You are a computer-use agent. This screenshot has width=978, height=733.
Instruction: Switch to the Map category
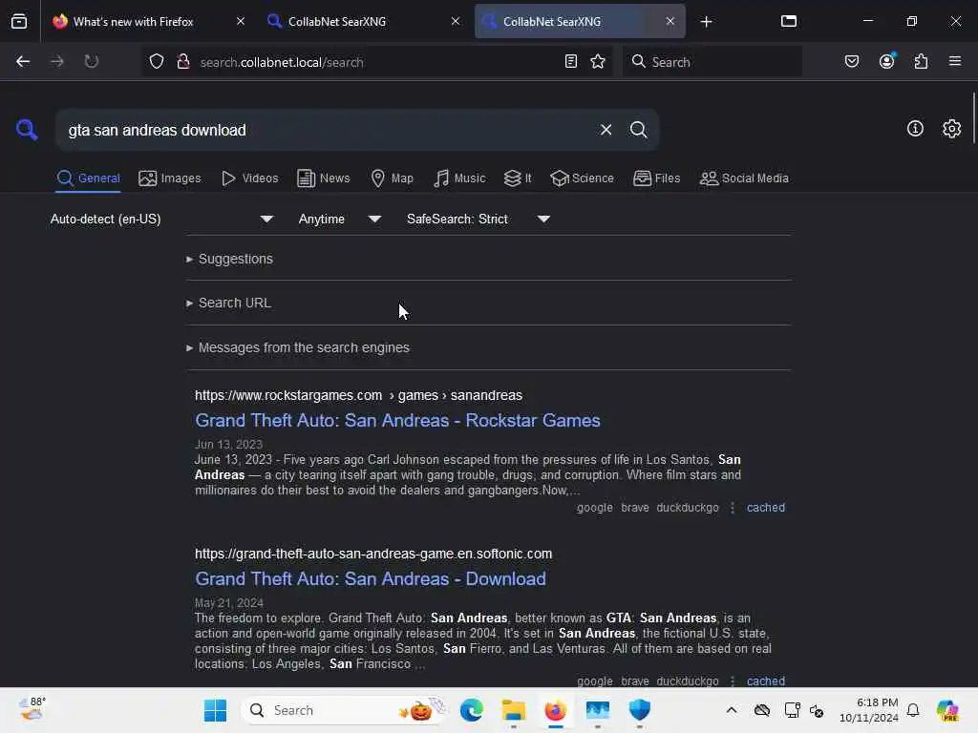pyautogui.click(x=392, y=178)
